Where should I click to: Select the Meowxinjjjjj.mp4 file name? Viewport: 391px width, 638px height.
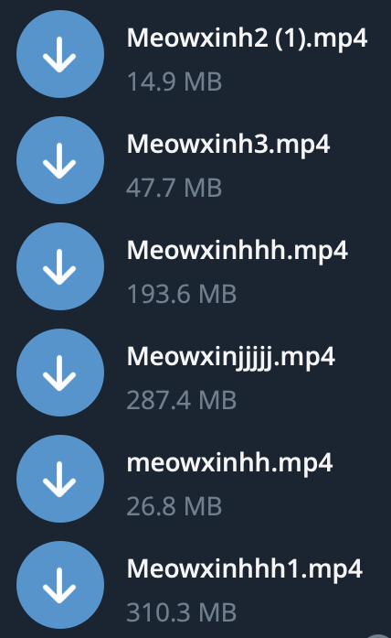click(x=230, y=357)
